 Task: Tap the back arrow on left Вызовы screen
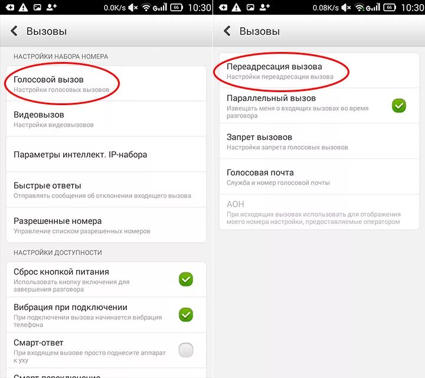(x=14, y=31)
